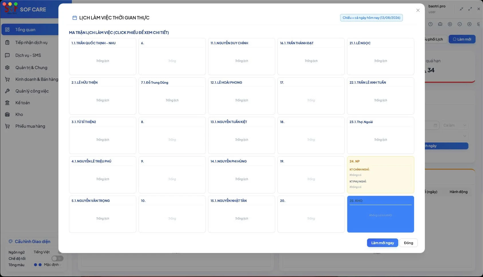This screenshot has height=277, width=483.
Task: Open card 22.1.TRẦN LÊ ANH TUẤN
Action: tap(381, 96)
